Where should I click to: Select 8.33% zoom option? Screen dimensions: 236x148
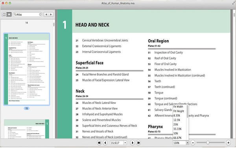tap(177, 116)
